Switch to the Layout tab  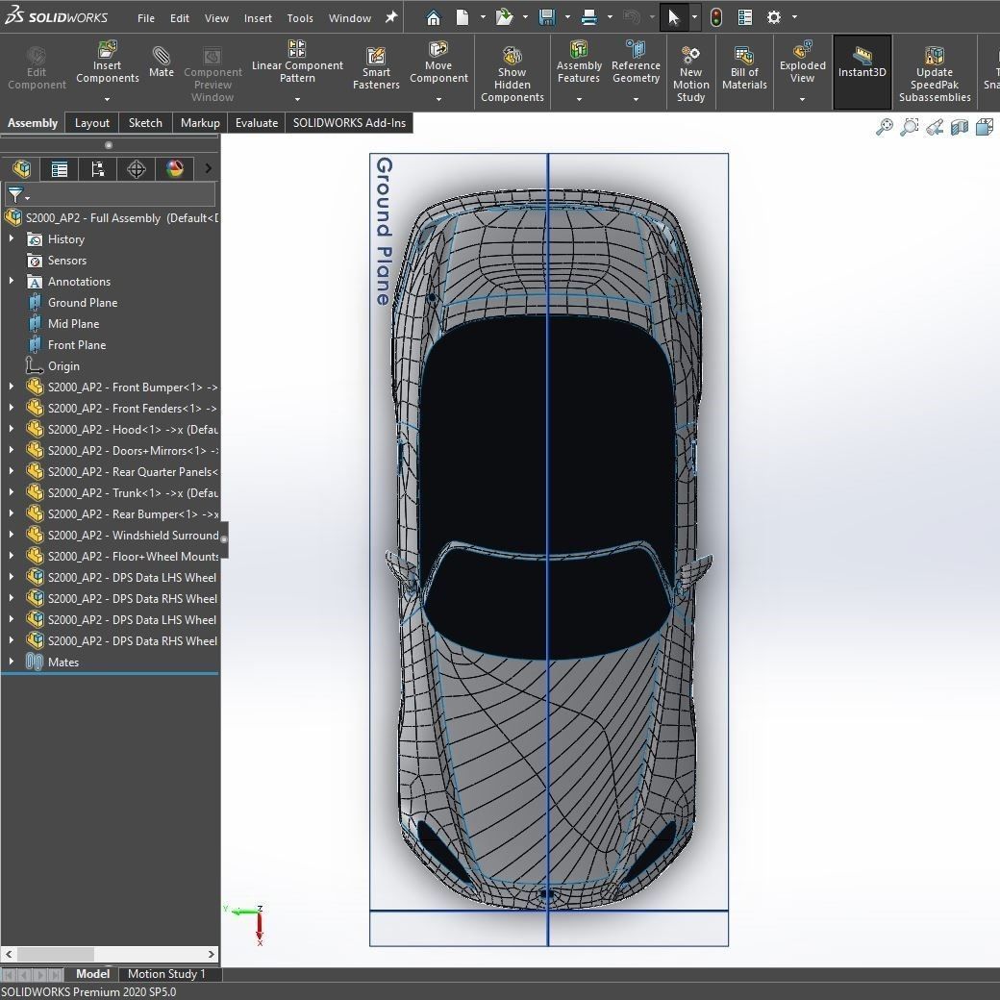(92, 122)
